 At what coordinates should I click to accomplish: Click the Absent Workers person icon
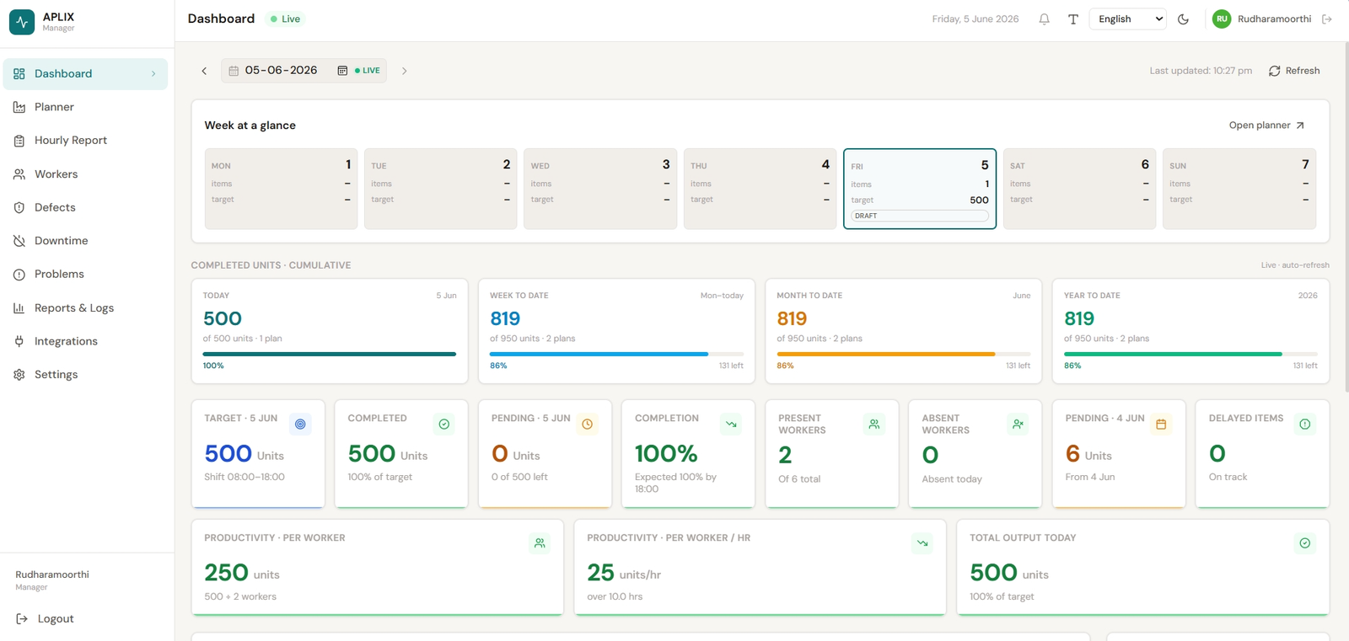1018,425
